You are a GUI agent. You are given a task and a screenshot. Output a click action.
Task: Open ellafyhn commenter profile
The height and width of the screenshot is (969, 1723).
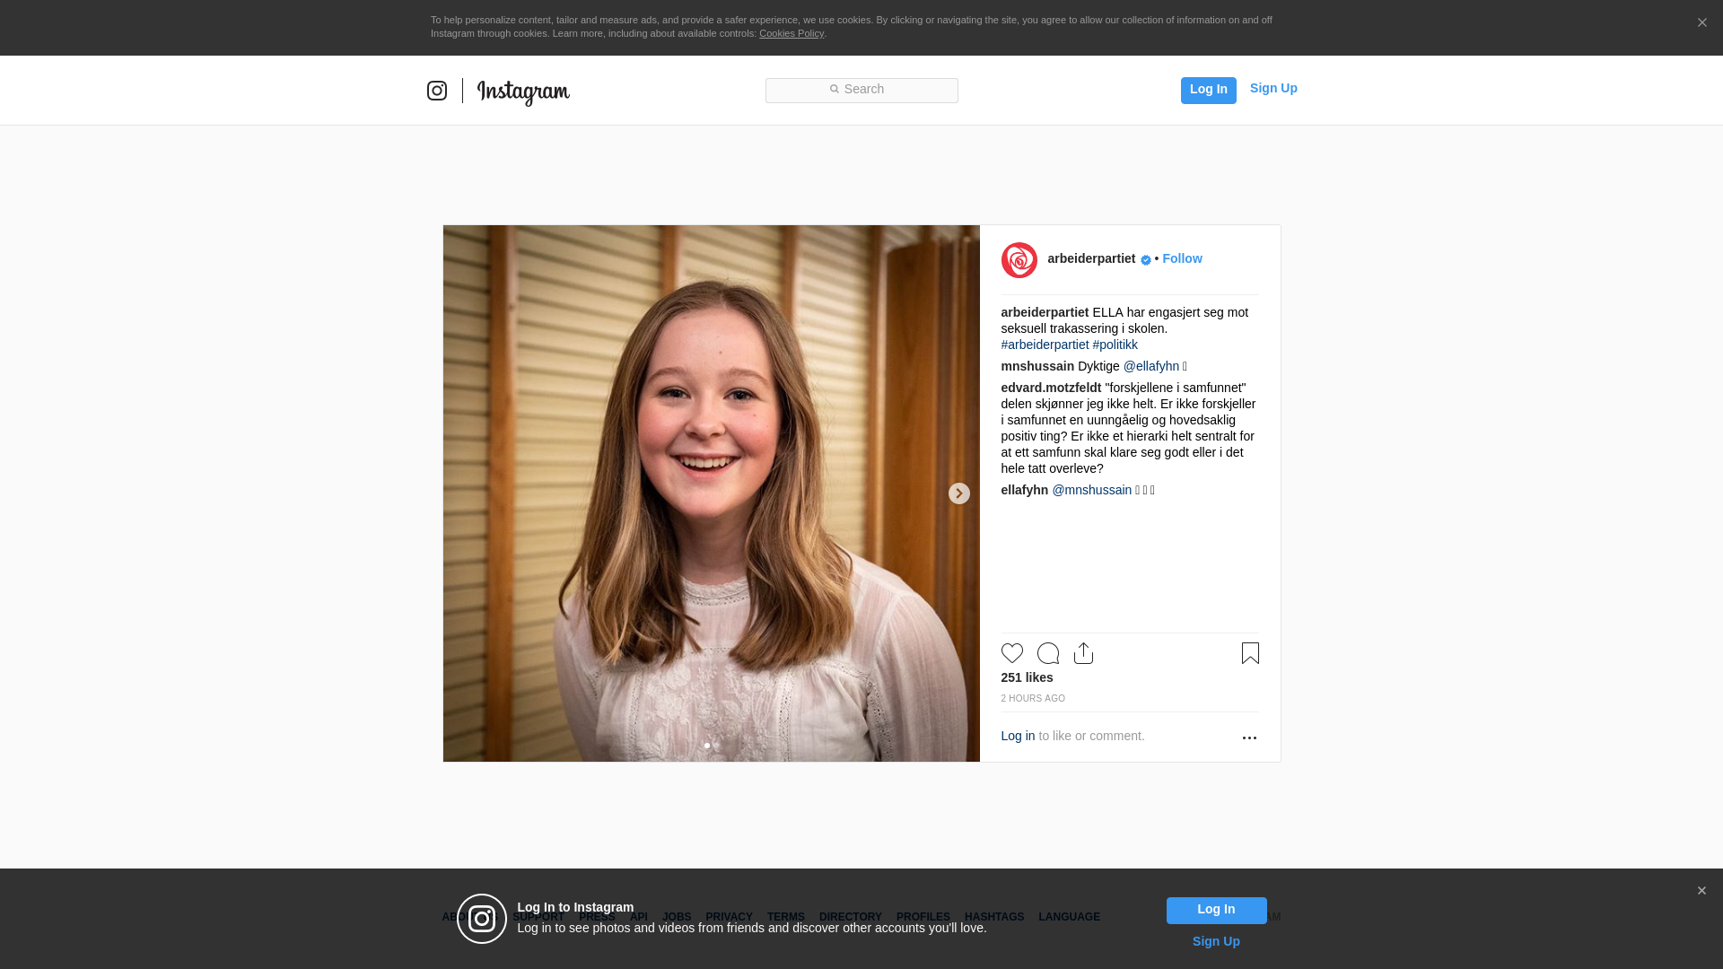pos(1025,490)
